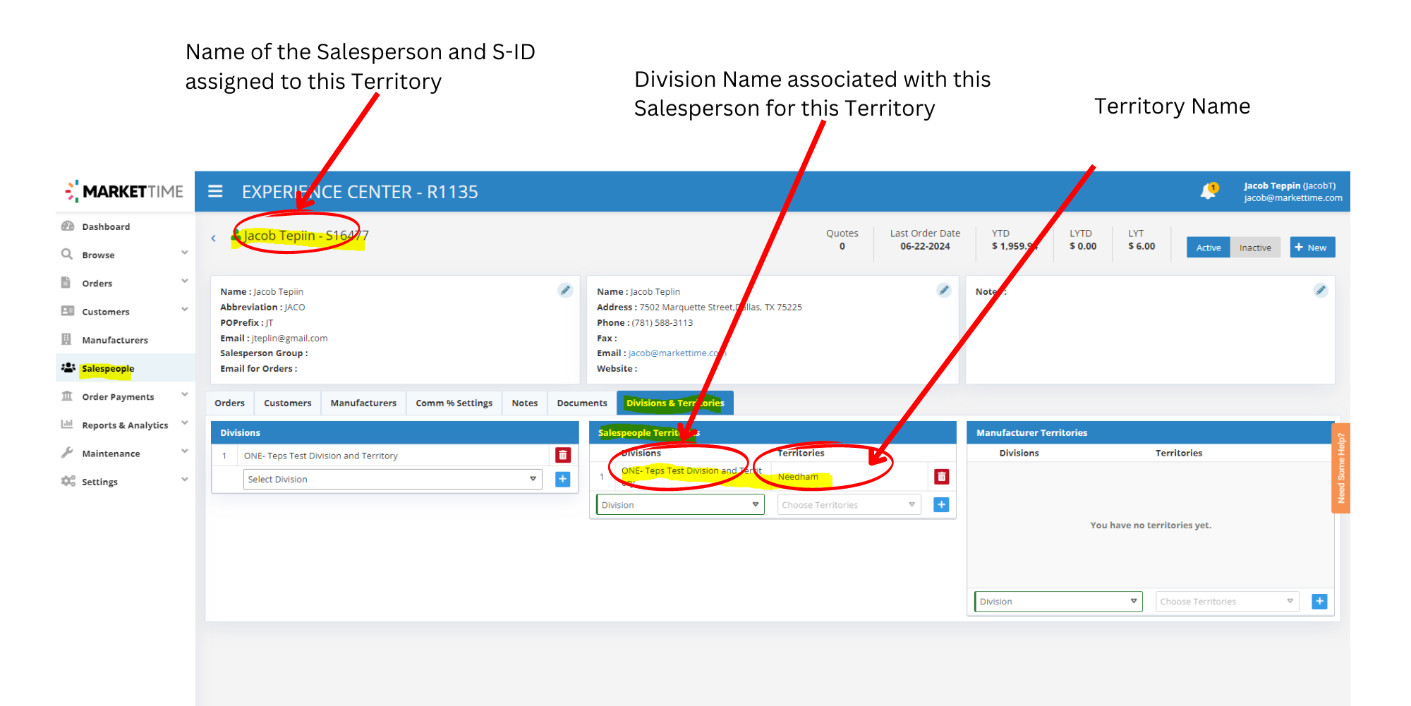Open the Need Some Help side tab
The height and width of the screenshot is (706, 1411).
pos(1340,468)
